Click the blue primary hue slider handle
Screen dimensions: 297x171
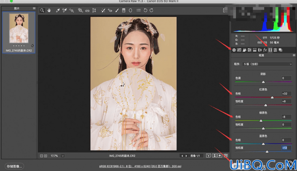coord(263,144)
